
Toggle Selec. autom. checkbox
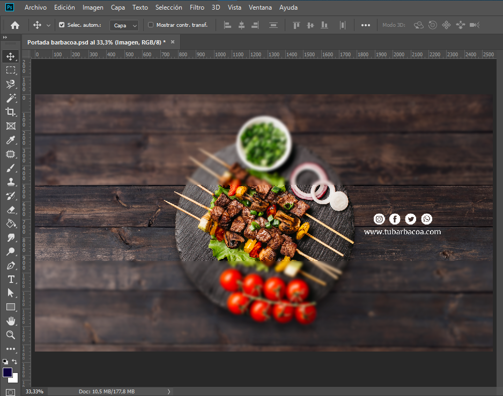click(x=62, y=25)
